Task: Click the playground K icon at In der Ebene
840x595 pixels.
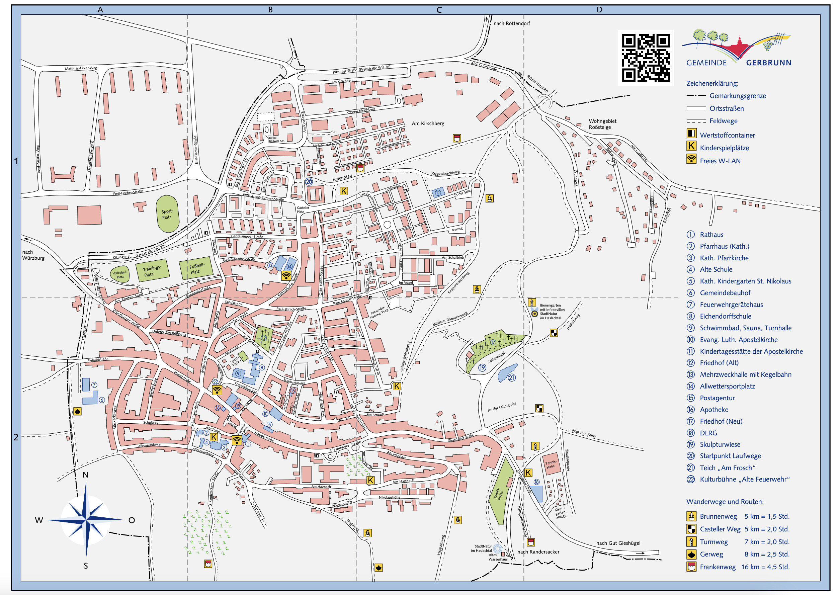Action: coord(396,386)
